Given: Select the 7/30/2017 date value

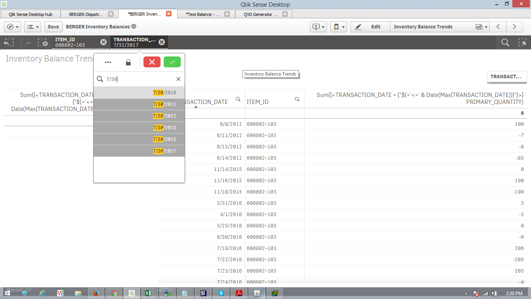Looking at the screenshot, I should click(x=139, y=151).
